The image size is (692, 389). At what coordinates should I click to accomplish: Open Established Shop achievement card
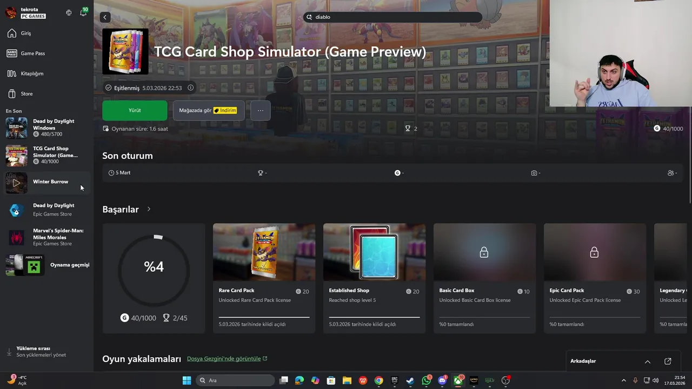(x=375, y=278)
